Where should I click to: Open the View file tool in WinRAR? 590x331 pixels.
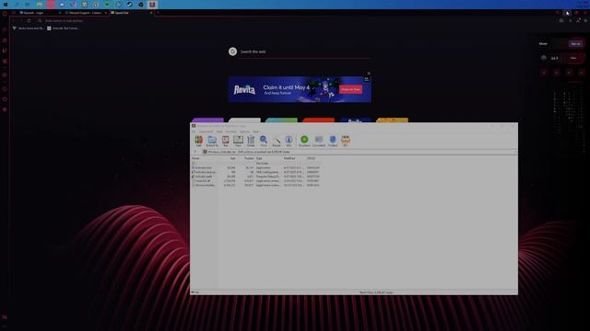(238, 141)
